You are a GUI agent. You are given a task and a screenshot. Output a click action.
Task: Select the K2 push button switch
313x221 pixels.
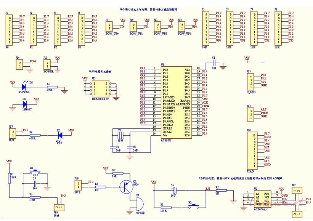35,172
